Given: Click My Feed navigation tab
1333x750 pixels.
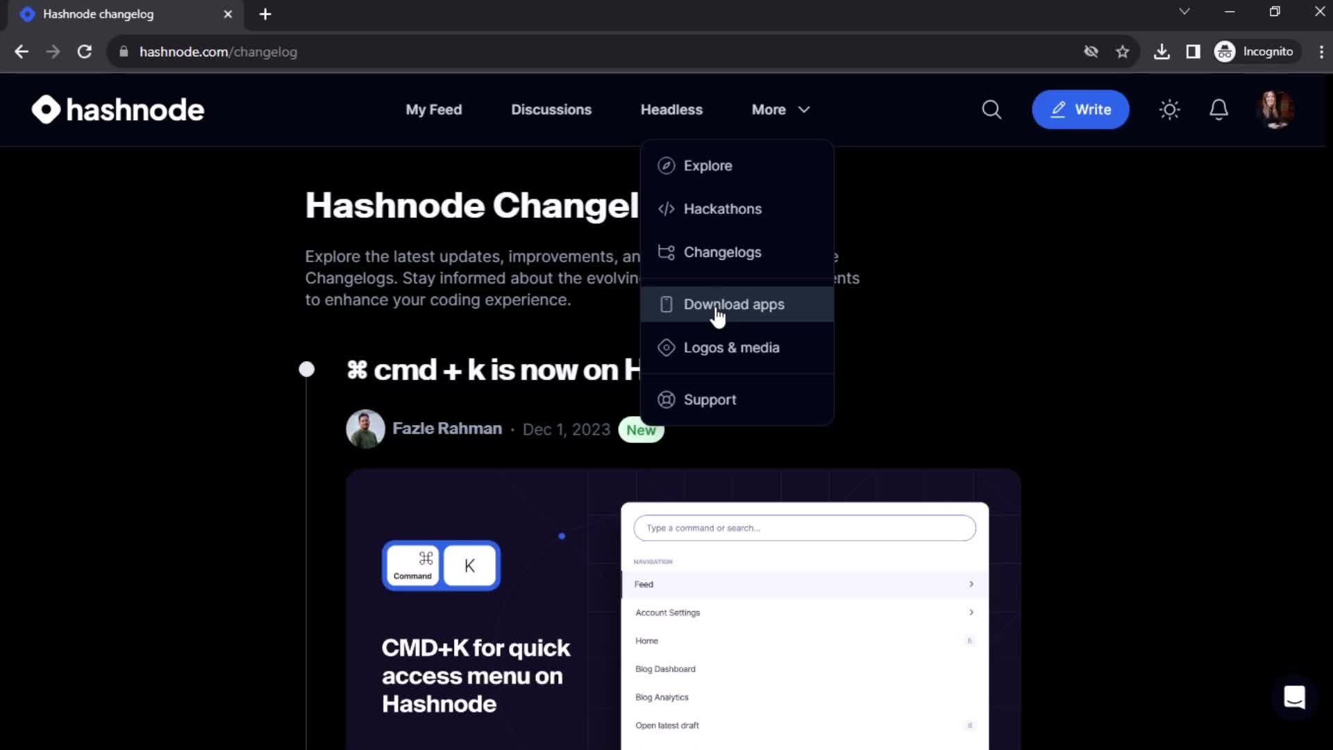Looking at the screenshot, I should coord(434,110).
